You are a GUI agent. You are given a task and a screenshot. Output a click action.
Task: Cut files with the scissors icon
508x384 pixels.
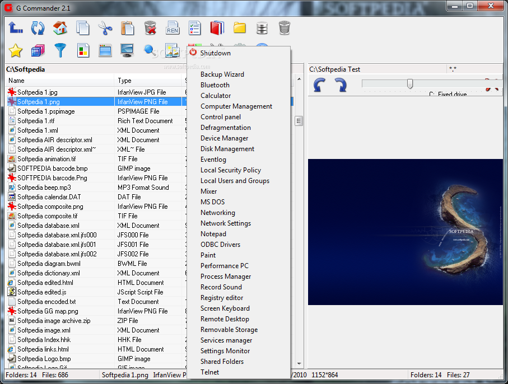(105, 28)
